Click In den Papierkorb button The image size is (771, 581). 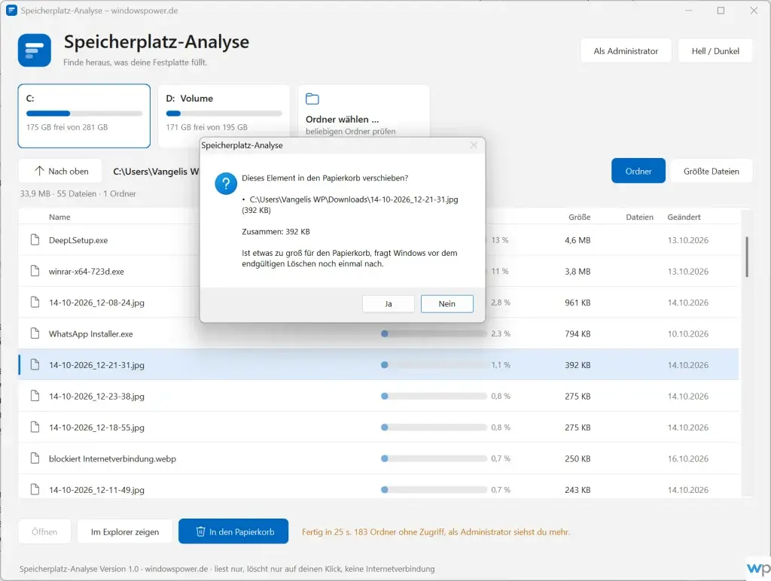(233, 532)
